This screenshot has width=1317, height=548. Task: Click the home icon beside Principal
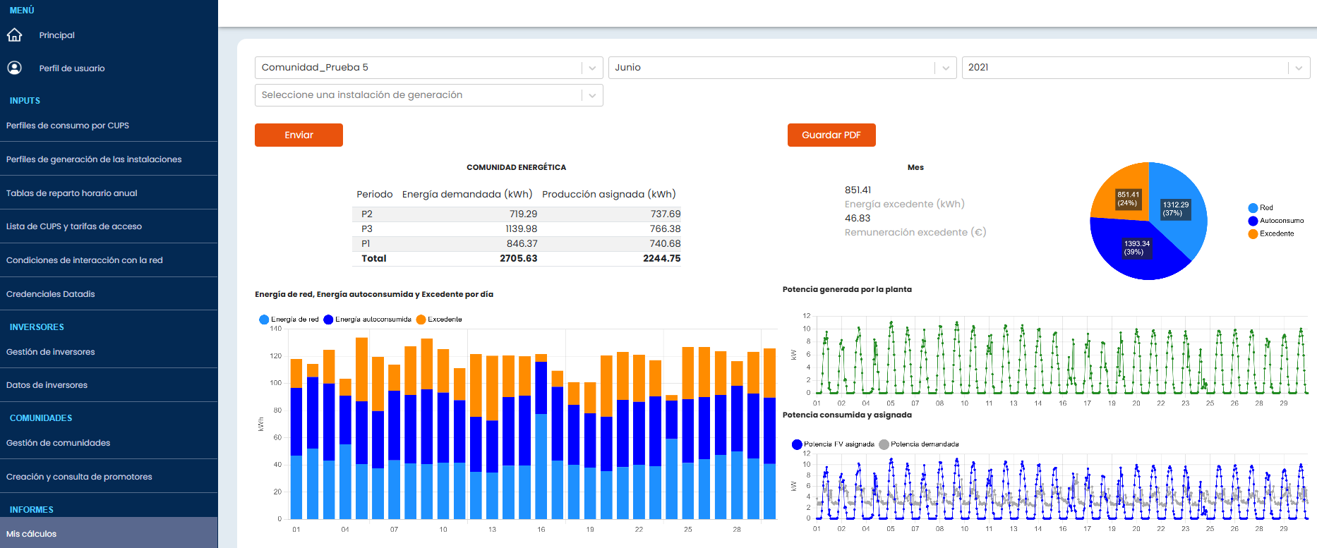(x=14, y=35)
